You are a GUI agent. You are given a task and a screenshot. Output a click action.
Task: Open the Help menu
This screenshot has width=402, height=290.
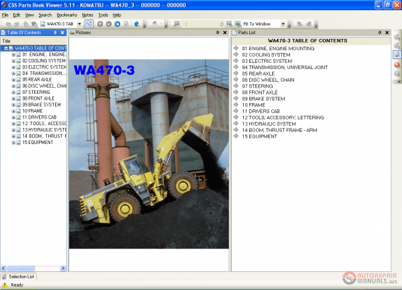[117, 15]
